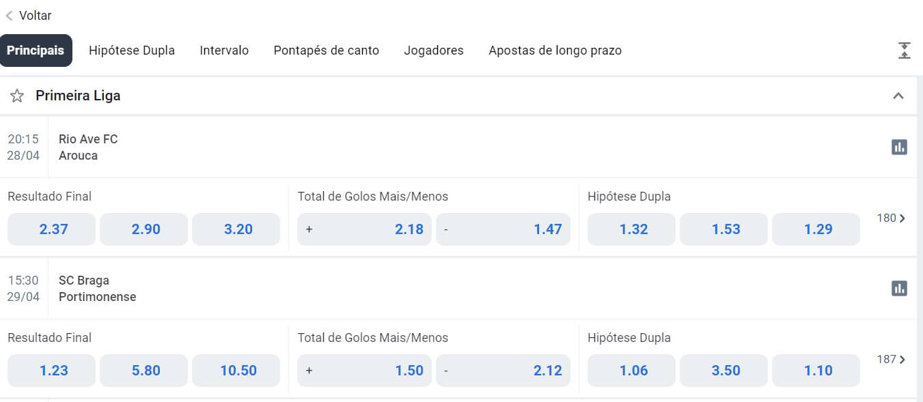923x402 pixels.
Task: Select the Intervalo tab
Action: (224, 51)
